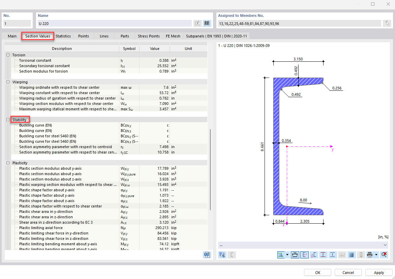Switch to the Stress Points tab
Screen dimensions: 395x279
tap(149, 36)
